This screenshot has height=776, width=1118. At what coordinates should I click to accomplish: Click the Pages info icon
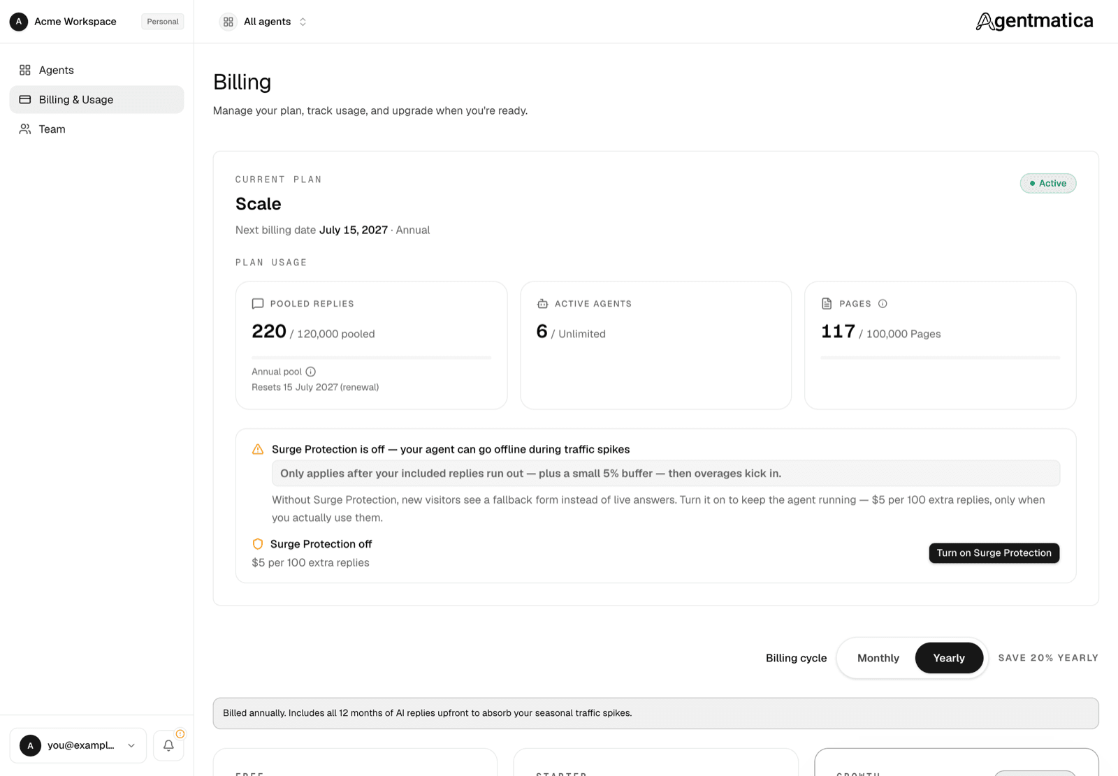883,304
